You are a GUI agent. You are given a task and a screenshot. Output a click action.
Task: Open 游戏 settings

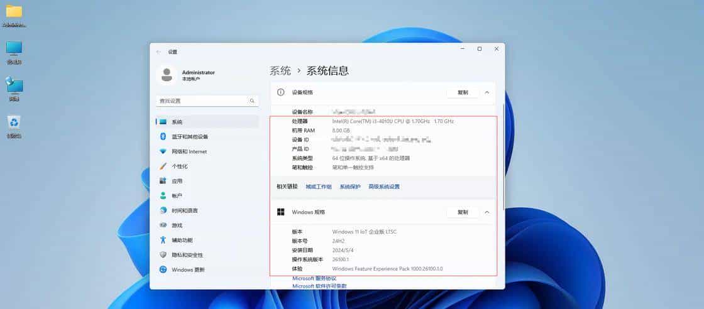click(x=207, y=225)
